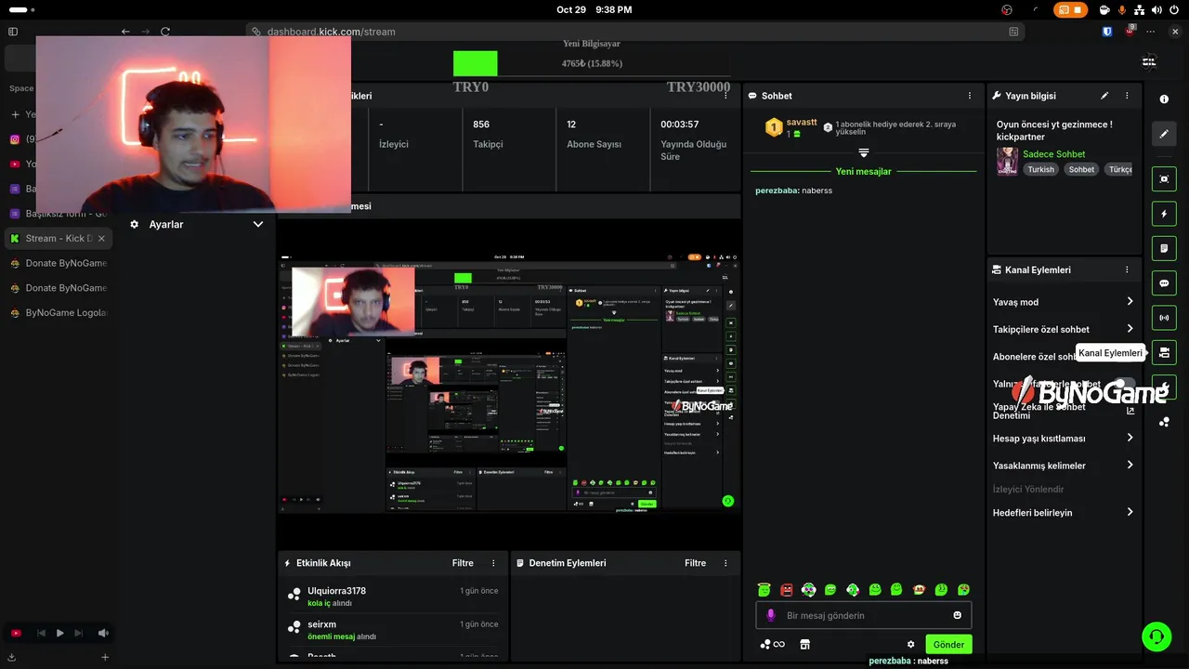This screenshot has height=669, width=1189.
Task: Open Denetim Eylemleri three-dot menu
Action: 725,563
